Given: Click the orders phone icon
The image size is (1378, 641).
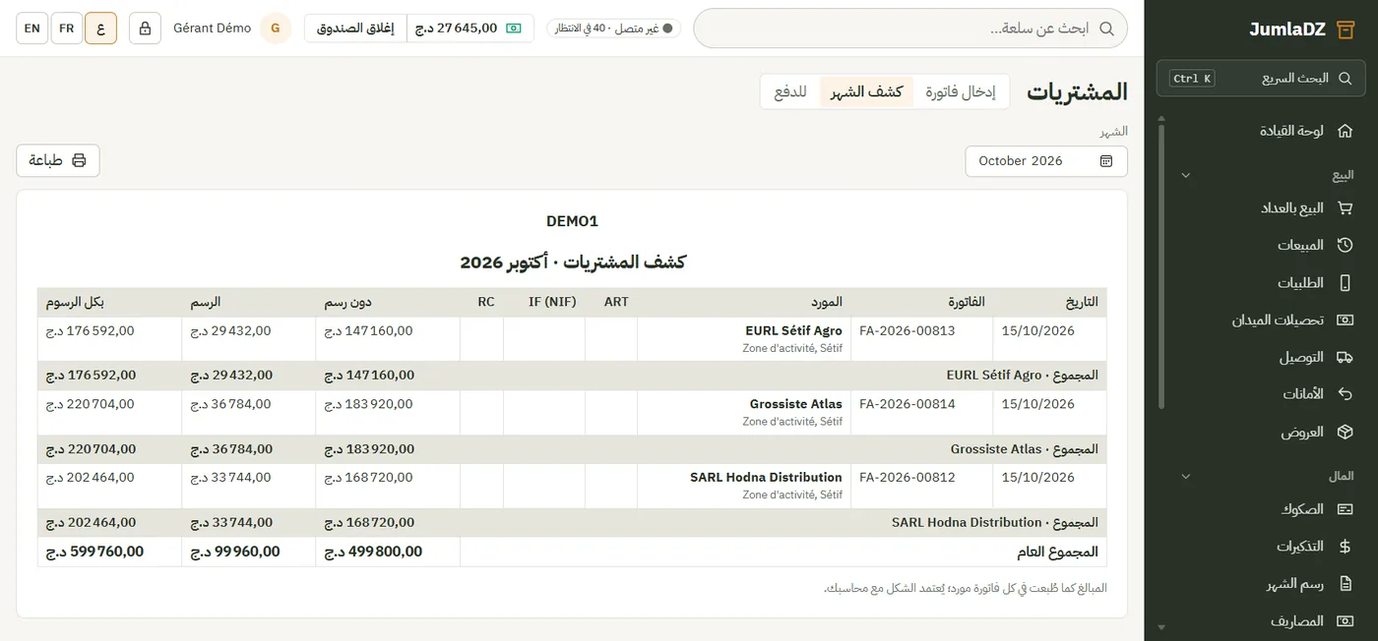Looking at the screenshot, I should coord(1345,283).
